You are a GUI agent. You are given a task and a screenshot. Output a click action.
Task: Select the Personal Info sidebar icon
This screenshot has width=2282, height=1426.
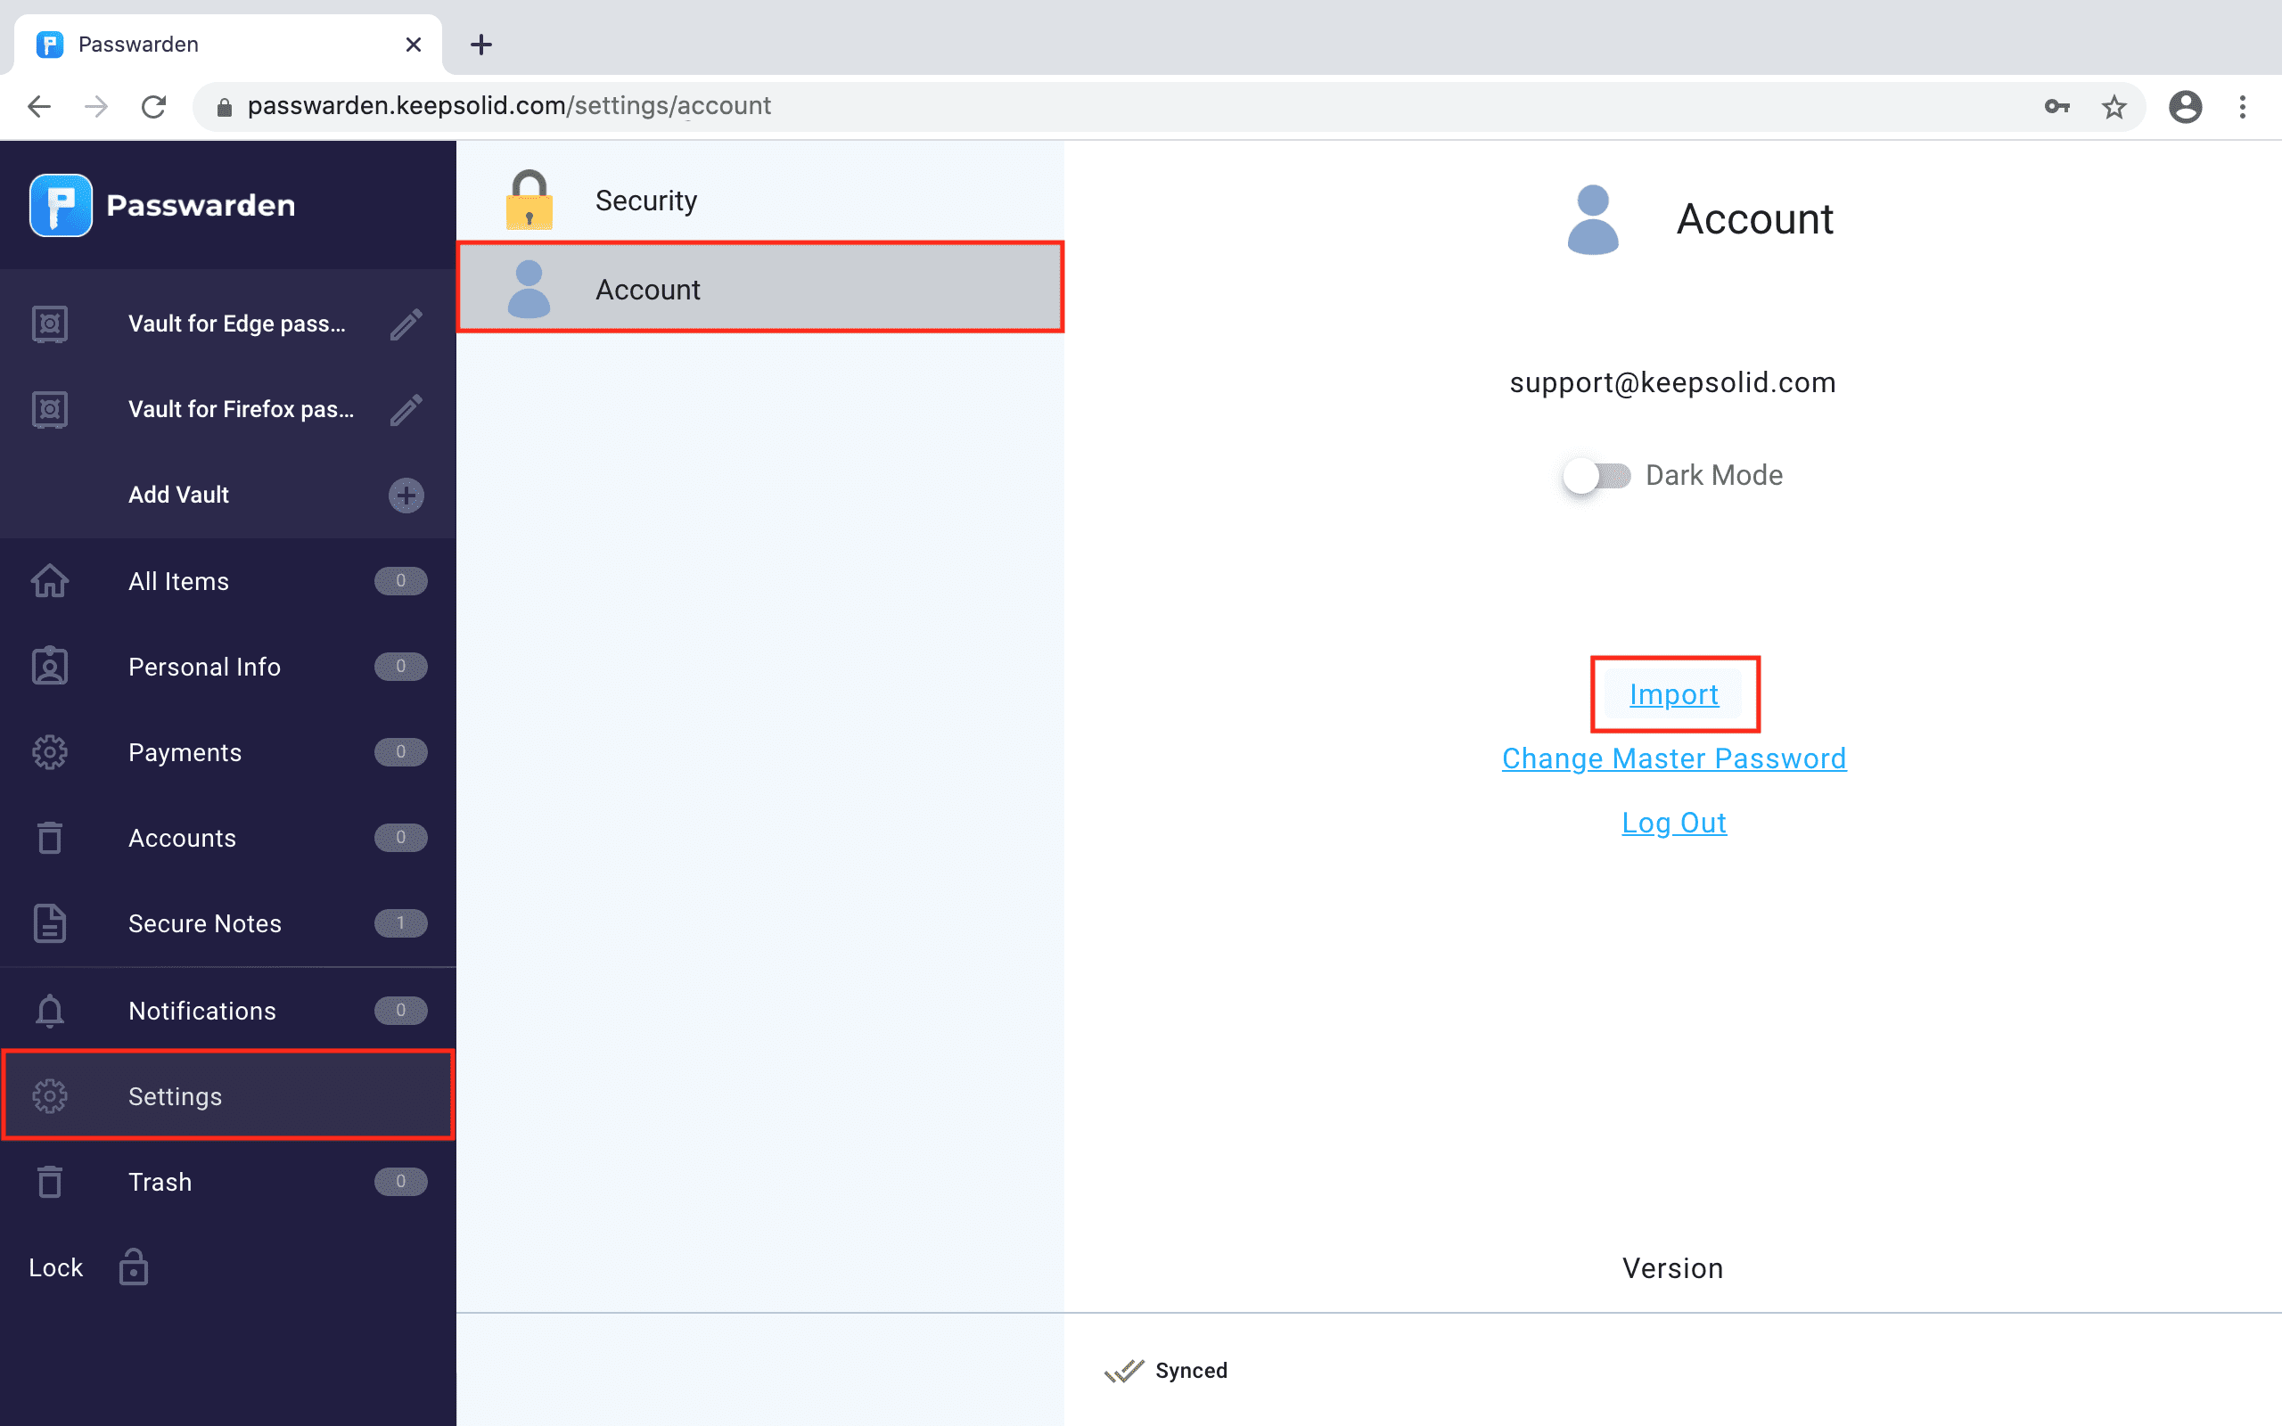tap(49, 667)
